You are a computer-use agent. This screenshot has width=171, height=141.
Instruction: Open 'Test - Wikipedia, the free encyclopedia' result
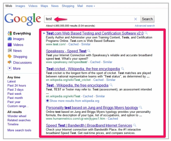tap(77, 85)
